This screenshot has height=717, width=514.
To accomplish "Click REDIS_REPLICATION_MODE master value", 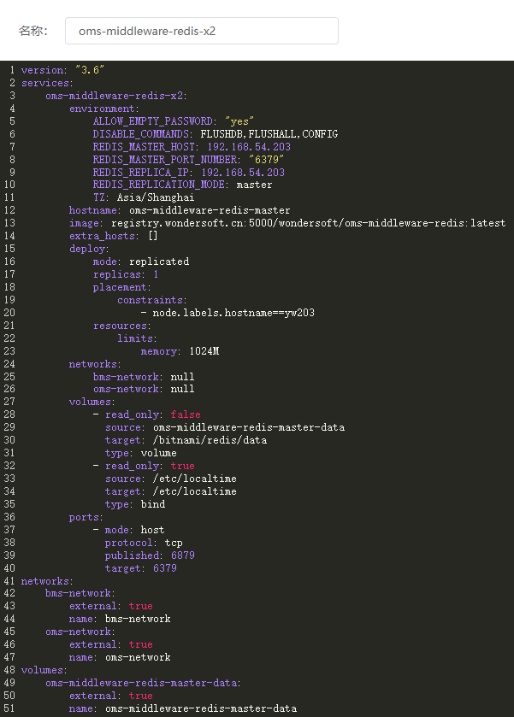I will 254,185.
